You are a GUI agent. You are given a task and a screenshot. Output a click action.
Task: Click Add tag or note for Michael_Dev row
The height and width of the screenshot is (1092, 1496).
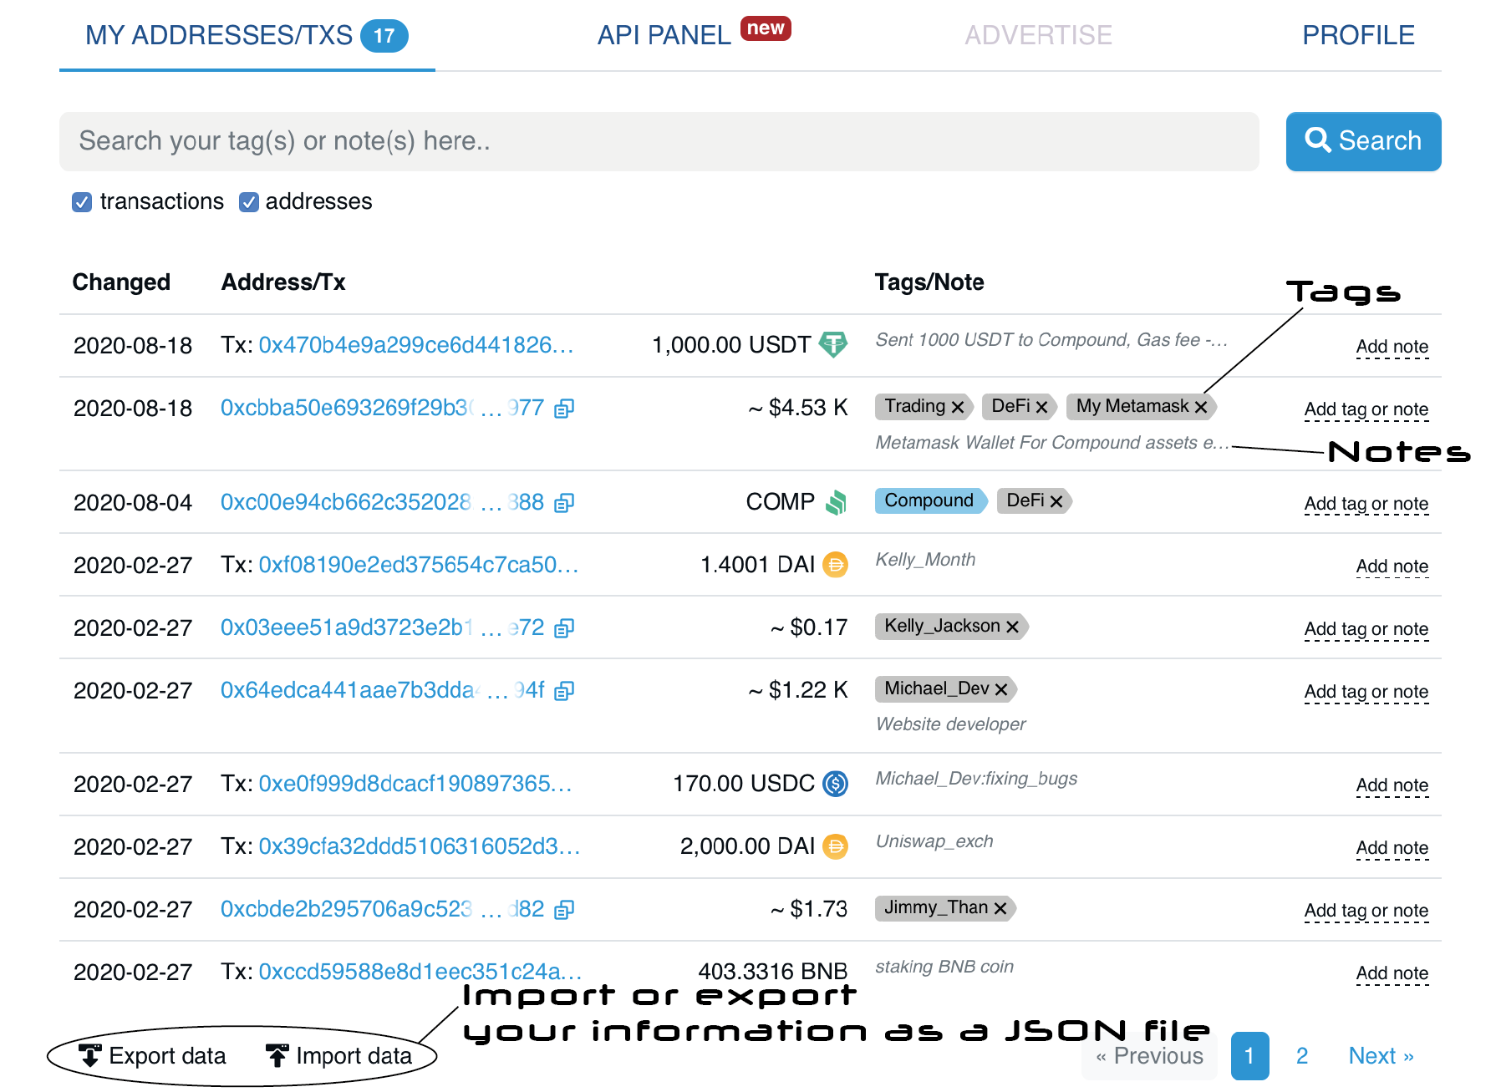pyautogui.click(x=1366, y=692)
